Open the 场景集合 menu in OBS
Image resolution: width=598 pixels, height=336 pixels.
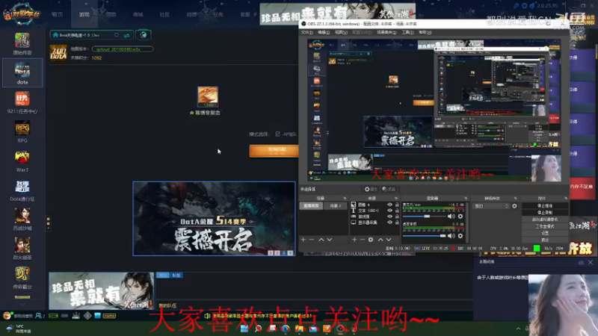click(x=386, y=32)
